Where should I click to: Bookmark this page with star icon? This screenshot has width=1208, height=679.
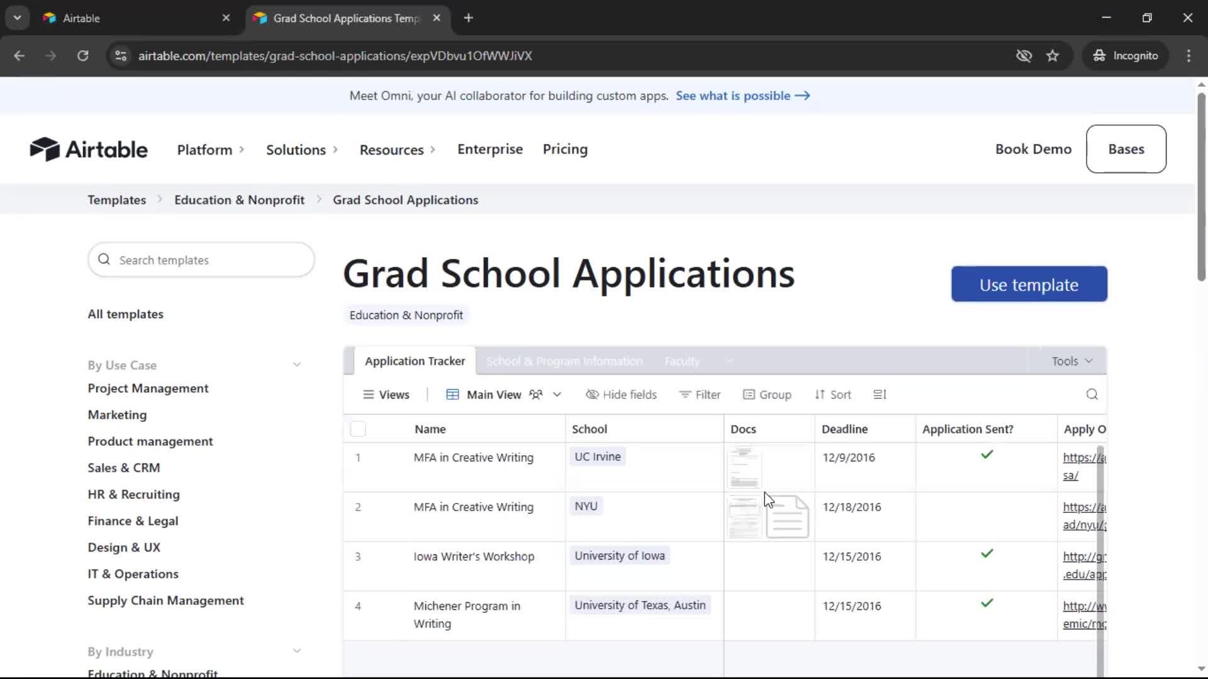coord(1053,55)
